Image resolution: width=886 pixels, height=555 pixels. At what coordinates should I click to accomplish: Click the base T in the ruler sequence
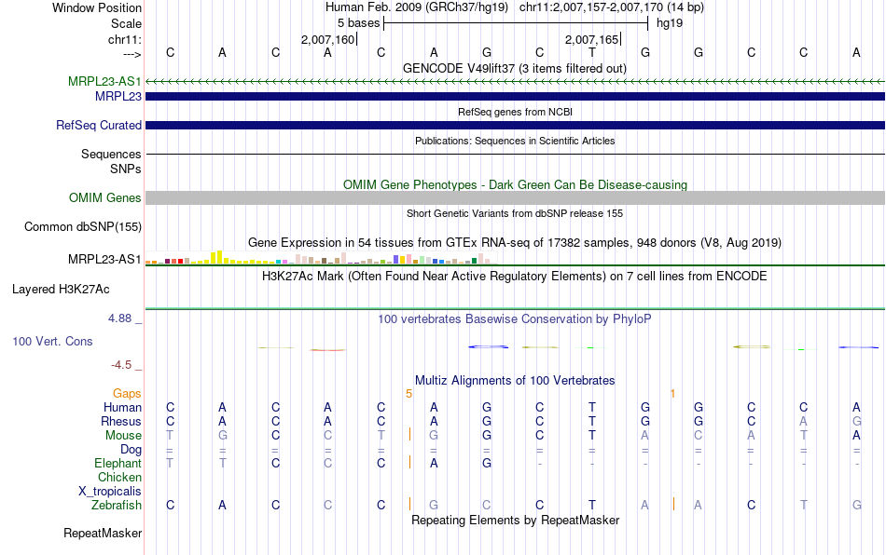[x=591, y=52]
